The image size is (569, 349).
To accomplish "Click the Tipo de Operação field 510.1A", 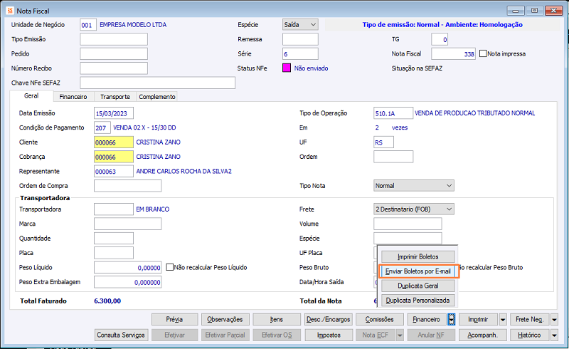I will coord(393,113).
